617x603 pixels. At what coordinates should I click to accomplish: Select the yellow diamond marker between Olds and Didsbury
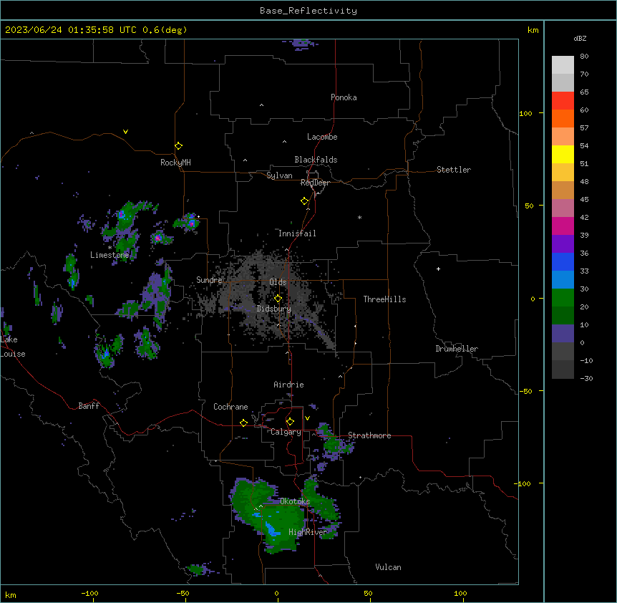278,299
